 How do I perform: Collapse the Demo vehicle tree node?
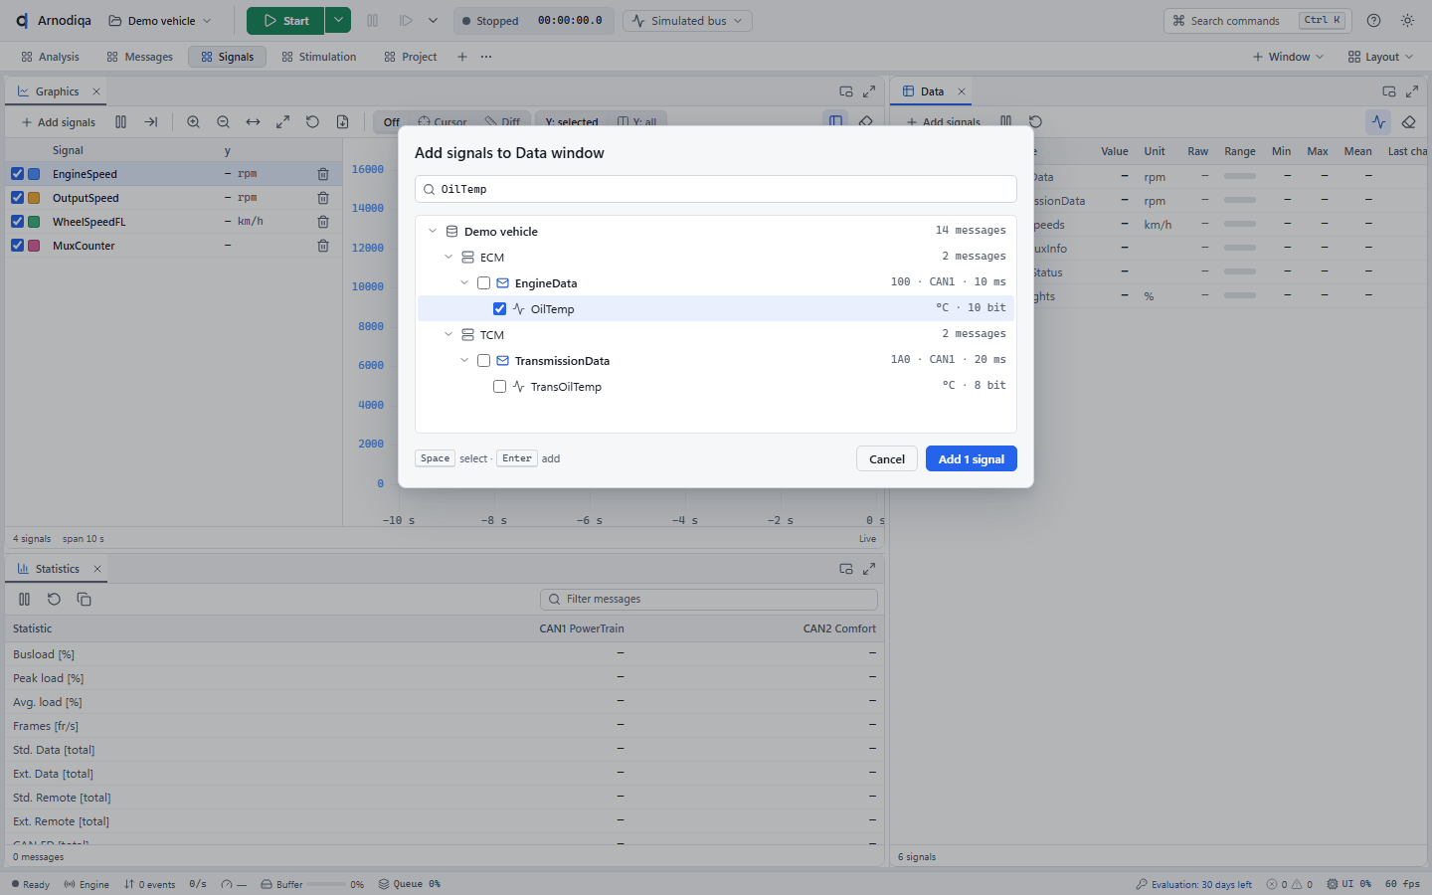click(433, 232)
